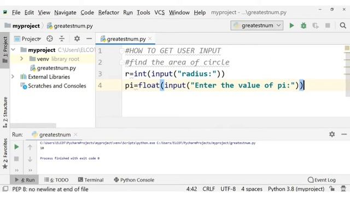Select greatestnum.py in project tree
Viewport: 350px width, 197px height.
tap(53, 68)
